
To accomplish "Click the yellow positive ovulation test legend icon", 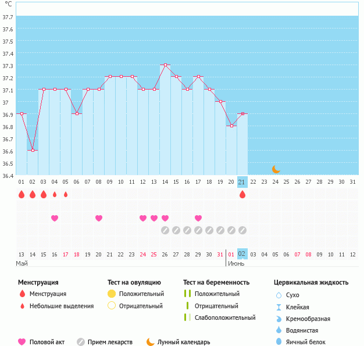I will [112, 294].
